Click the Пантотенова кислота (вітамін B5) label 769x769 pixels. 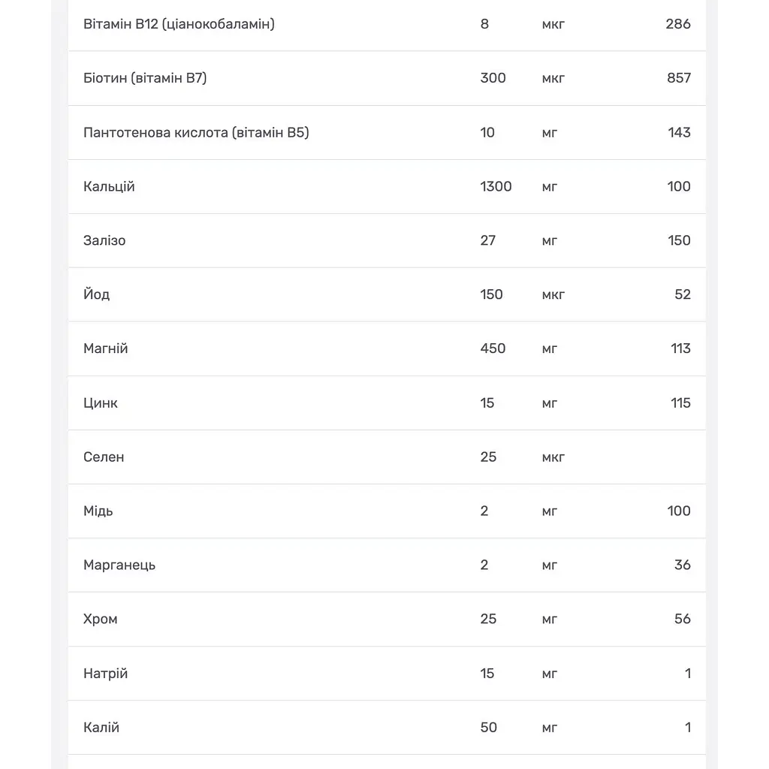[196, 132]
